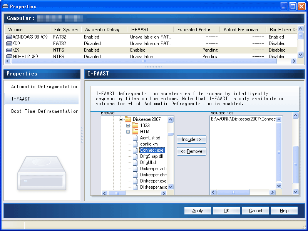308x231 pixels.
Task: Click the DfrgSnap.dll file icon
Action: [x=135, y=156]
